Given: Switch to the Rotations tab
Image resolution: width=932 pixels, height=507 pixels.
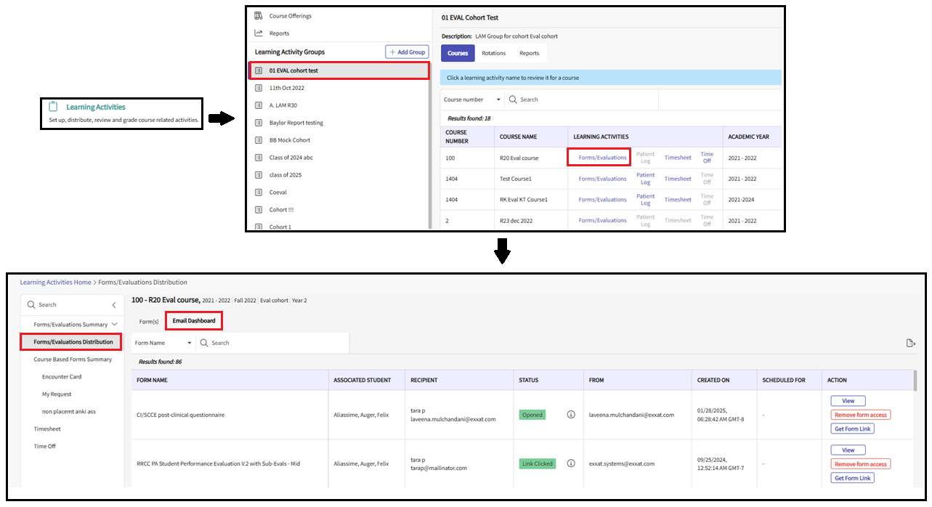Looking at the screenshot, I should click(x=493, y=53).
